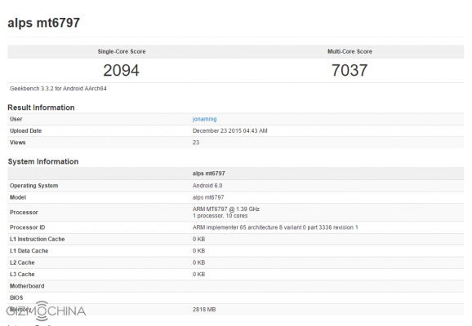The width and height of the screenshot is (472, 326).
Task: Click the Single-Core Score label
Action: [122, 51]
